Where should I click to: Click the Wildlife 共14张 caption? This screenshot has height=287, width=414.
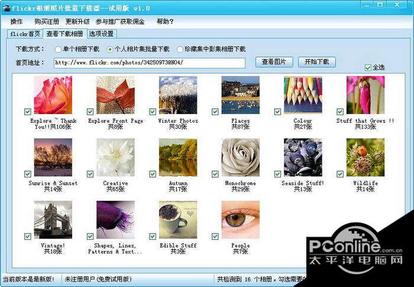pyautogui.click(x=366, y=186)
